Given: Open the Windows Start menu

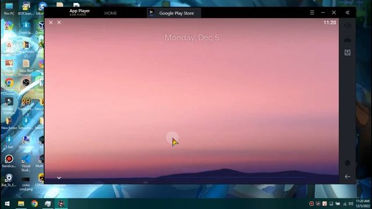Looking at the screenshot, I should pyautogui.click(x=7, y=204).
